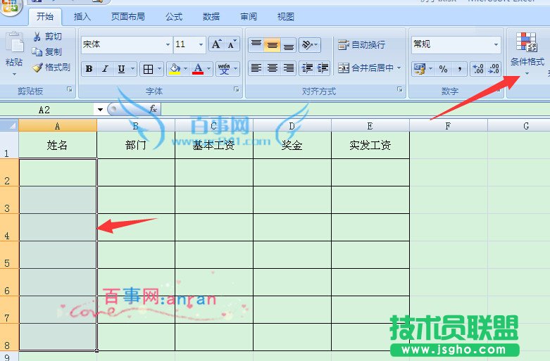Open the Review (审阅) tab
The height and width of the screenshot is (361, 550).
coord(249,16)
